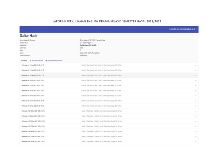Expand Pertemuan #8 chevron arrow

coord(195,101)
